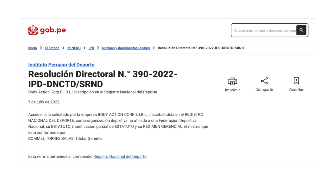Image resolution: width=333 pixels, height=187 pixels.
Task: Open 'Normas y documentos legales' breadcrumb
Action: (x=126, y=48)
